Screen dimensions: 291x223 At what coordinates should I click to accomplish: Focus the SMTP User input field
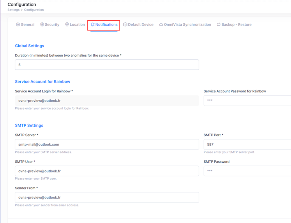107,171
